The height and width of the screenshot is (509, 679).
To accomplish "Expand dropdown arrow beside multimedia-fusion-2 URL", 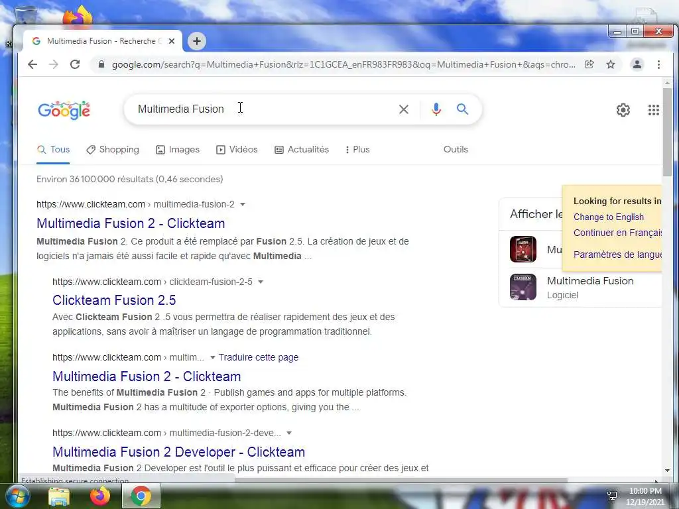I will (x=243, y=204).
